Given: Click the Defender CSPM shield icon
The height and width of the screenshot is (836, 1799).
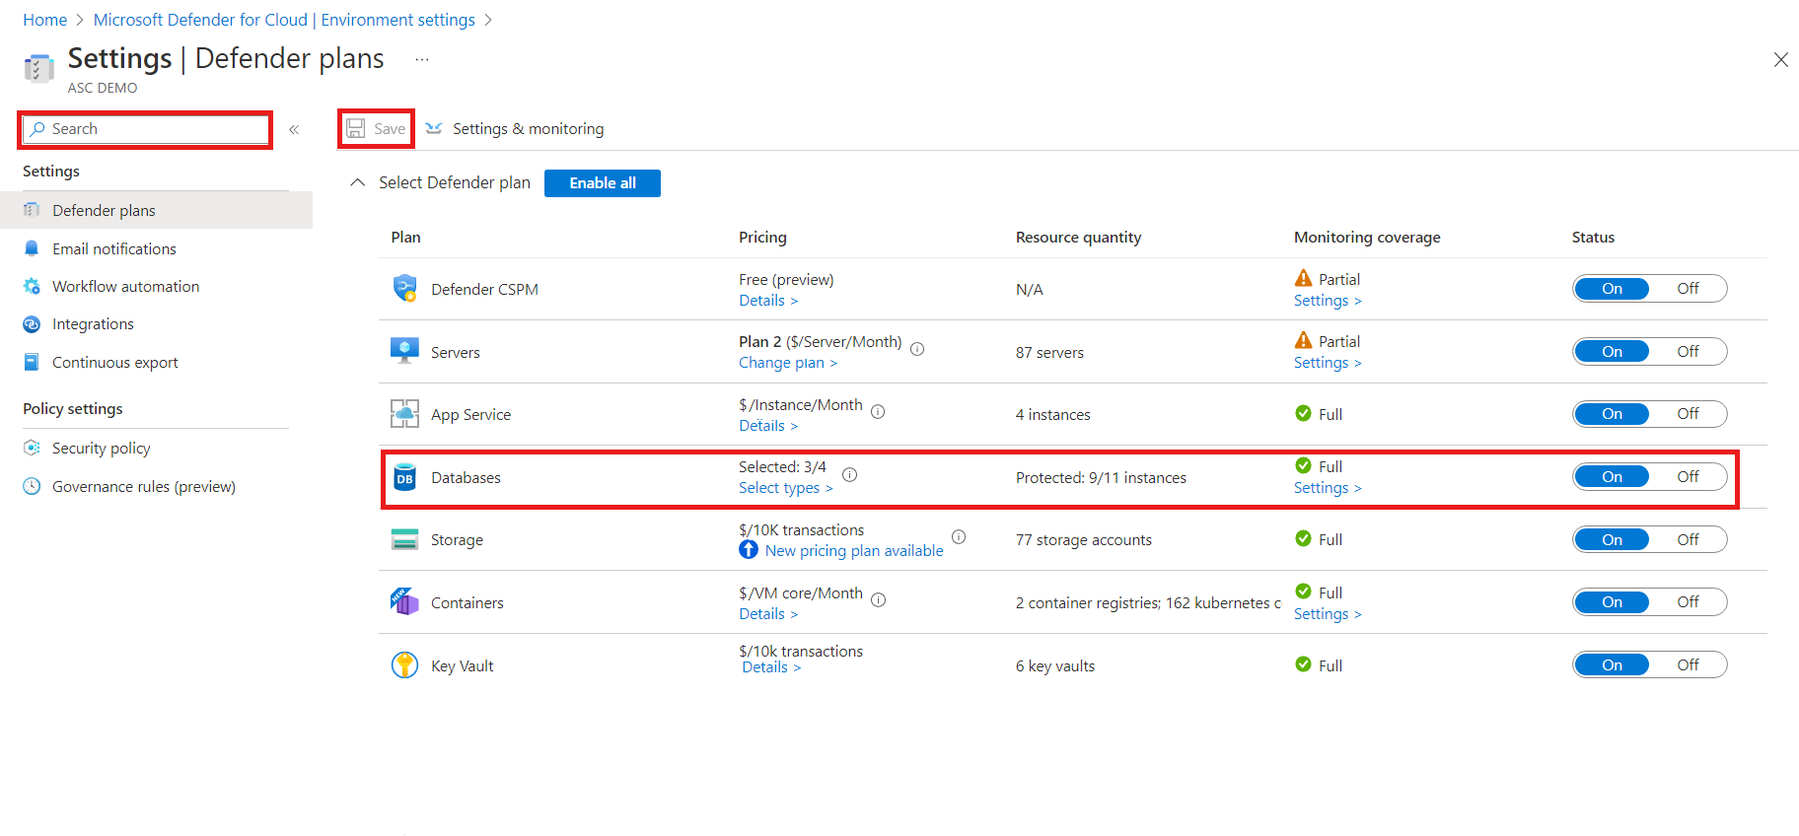Looking at the screenshot, I should coord(404,289).
